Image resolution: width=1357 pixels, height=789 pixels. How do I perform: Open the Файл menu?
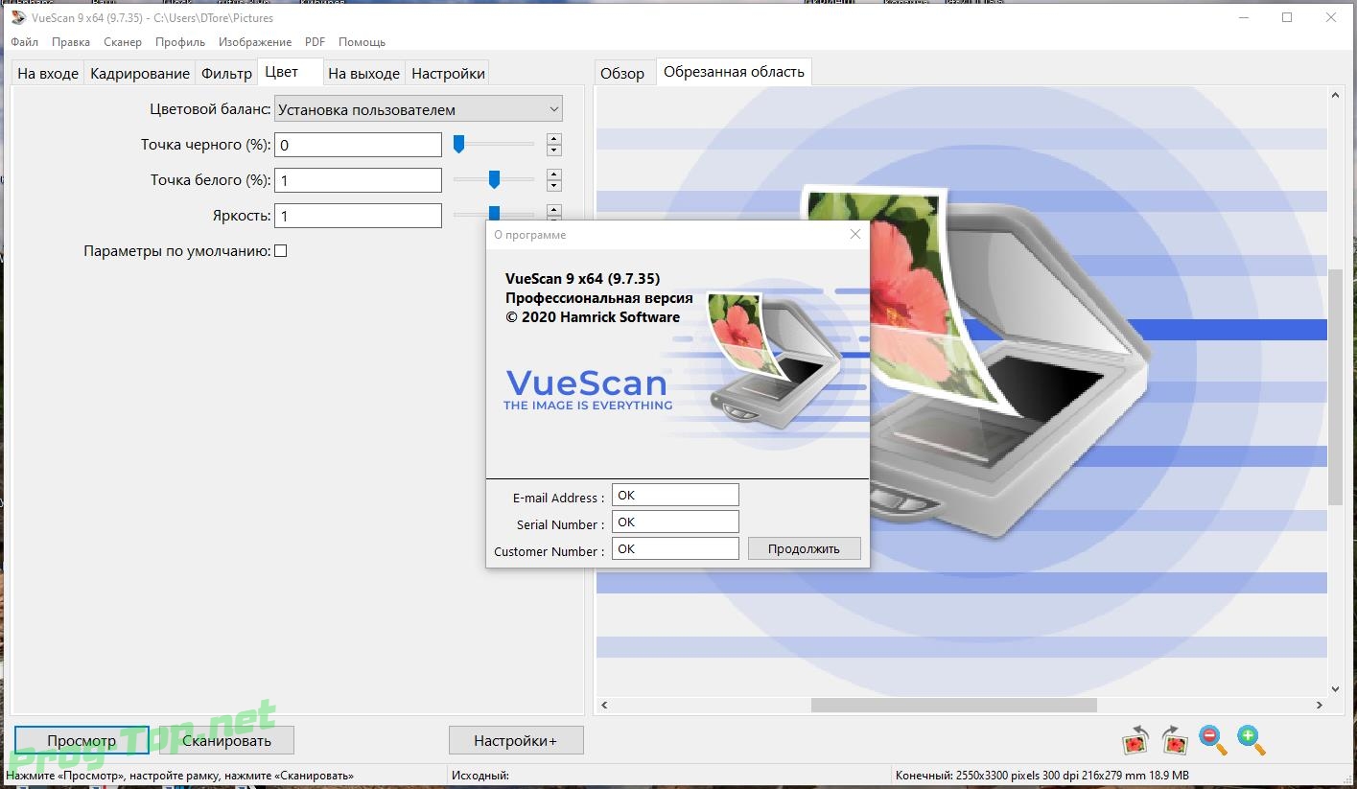point(25,42)
